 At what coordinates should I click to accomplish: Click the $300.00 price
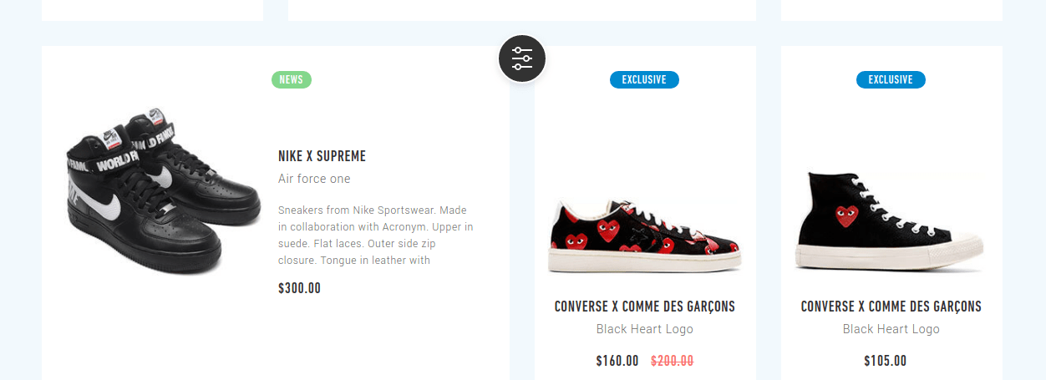(299, 288)
